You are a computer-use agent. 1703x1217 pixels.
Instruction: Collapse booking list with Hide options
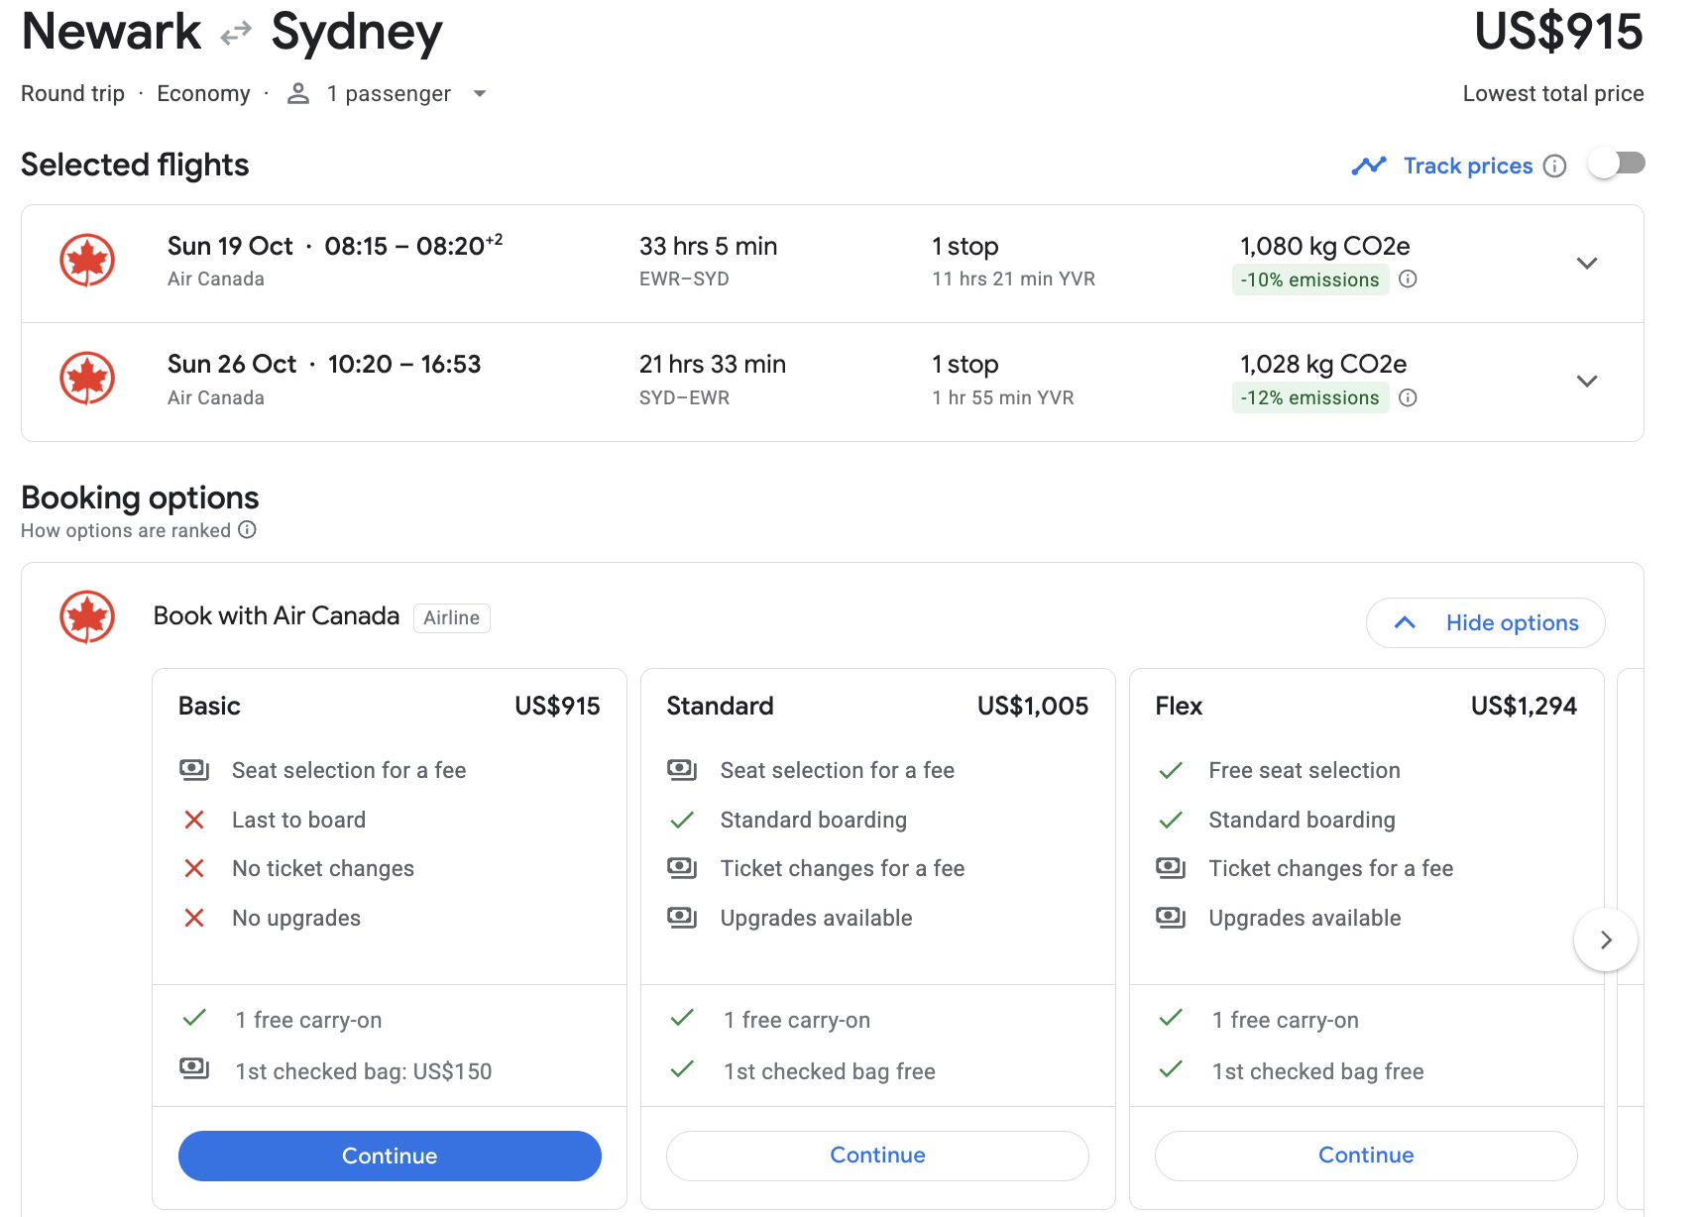tap(1485, 622)
